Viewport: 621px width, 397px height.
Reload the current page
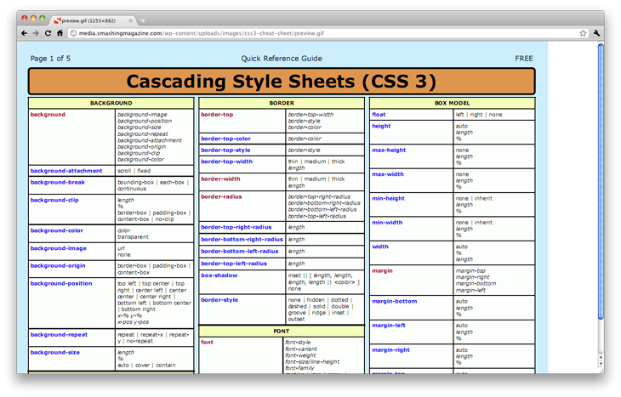pos(48,33)
